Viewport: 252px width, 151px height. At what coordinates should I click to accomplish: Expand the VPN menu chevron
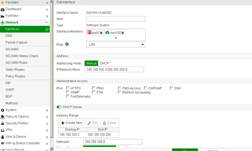point(47,131)
